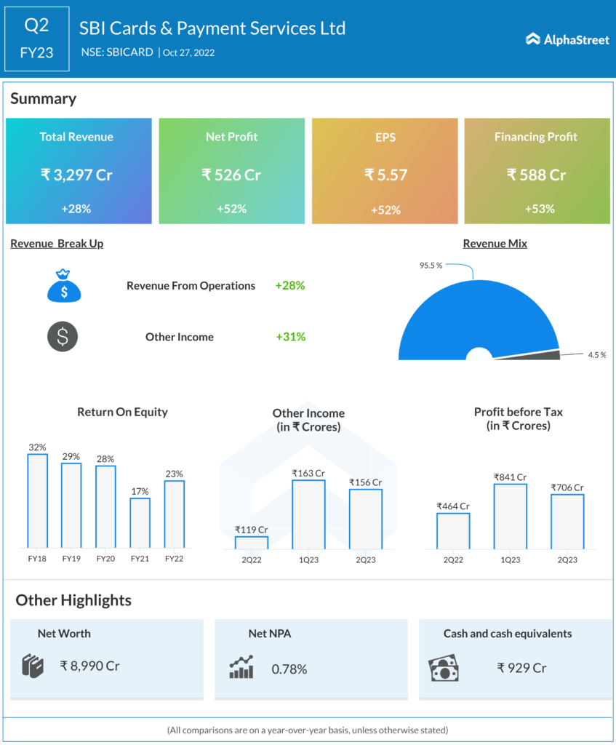
Task: Click the Net NPA chart icon
Action: coord(241,666)
